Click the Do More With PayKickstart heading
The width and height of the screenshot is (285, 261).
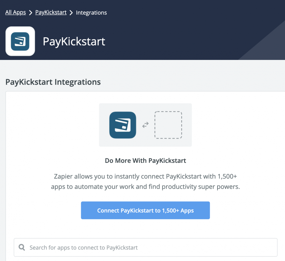145,161
